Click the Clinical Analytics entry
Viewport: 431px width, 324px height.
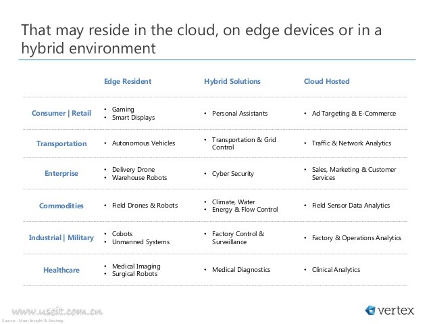336,270
